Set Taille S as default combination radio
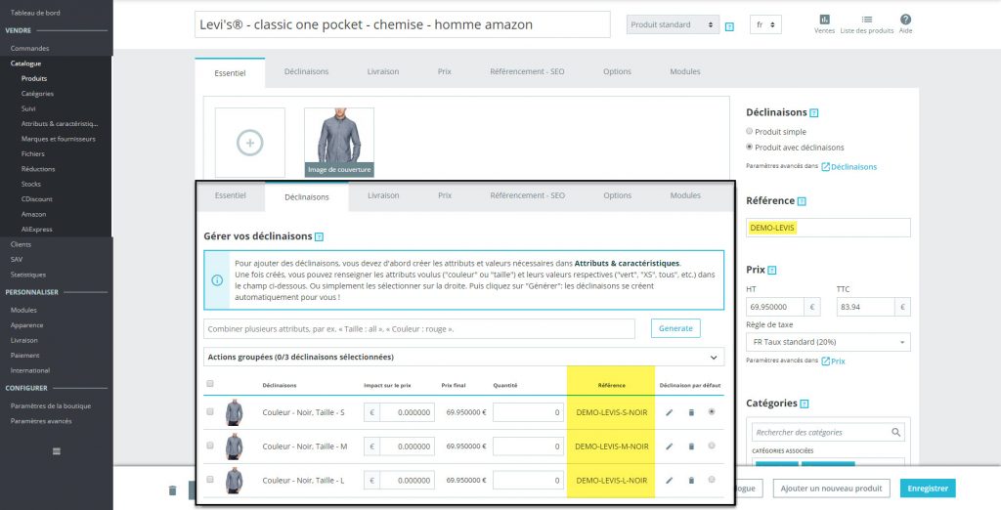Viewport: 1001px width, 510px height. tap(712, 411)
